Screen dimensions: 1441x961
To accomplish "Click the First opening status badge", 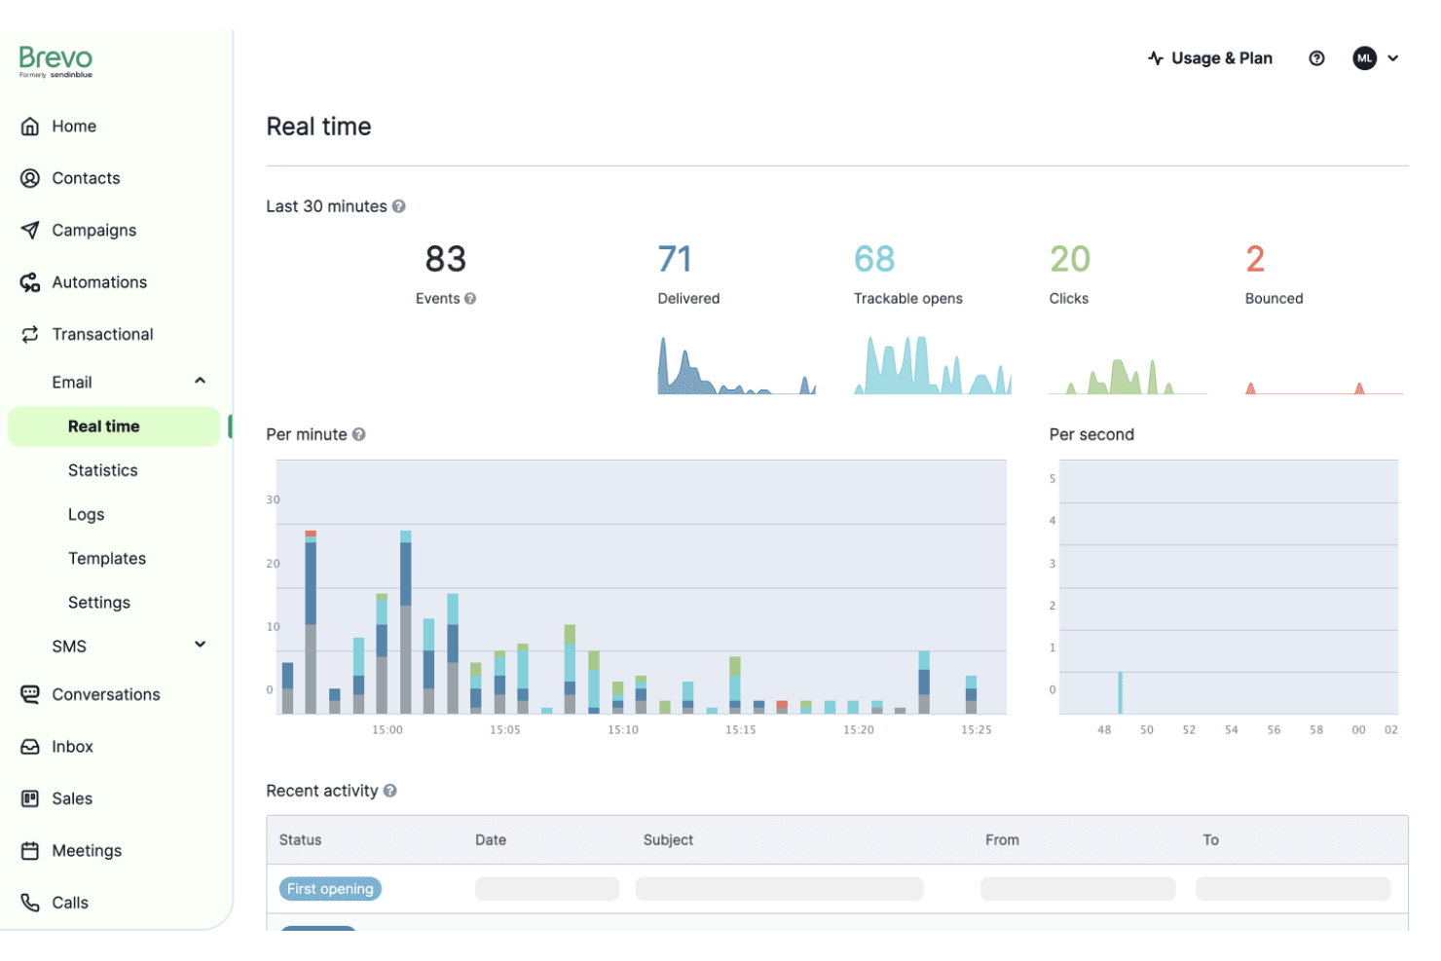I will point(330,888).
